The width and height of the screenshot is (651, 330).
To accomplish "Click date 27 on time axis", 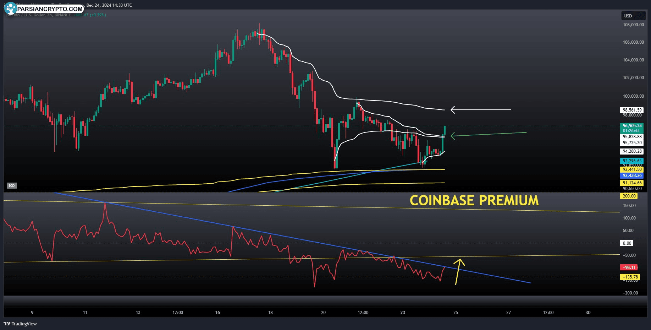I will point(508,313).
